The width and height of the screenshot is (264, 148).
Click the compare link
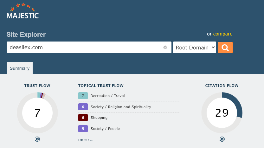(223, 34)
